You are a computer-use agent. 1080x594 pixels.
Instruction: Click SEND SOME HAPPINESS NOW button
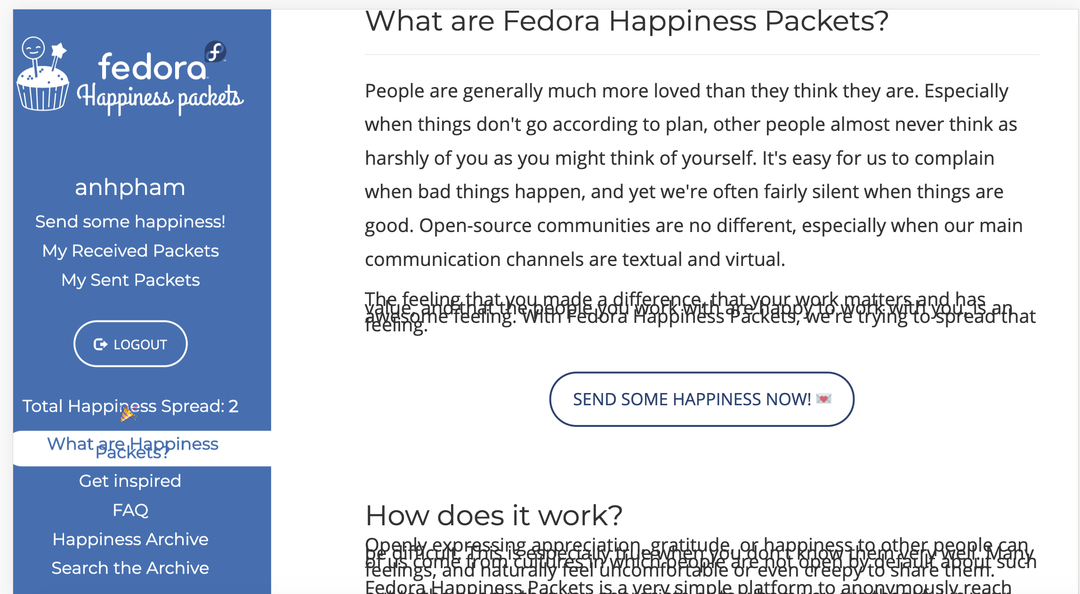[x=702, y=399]
